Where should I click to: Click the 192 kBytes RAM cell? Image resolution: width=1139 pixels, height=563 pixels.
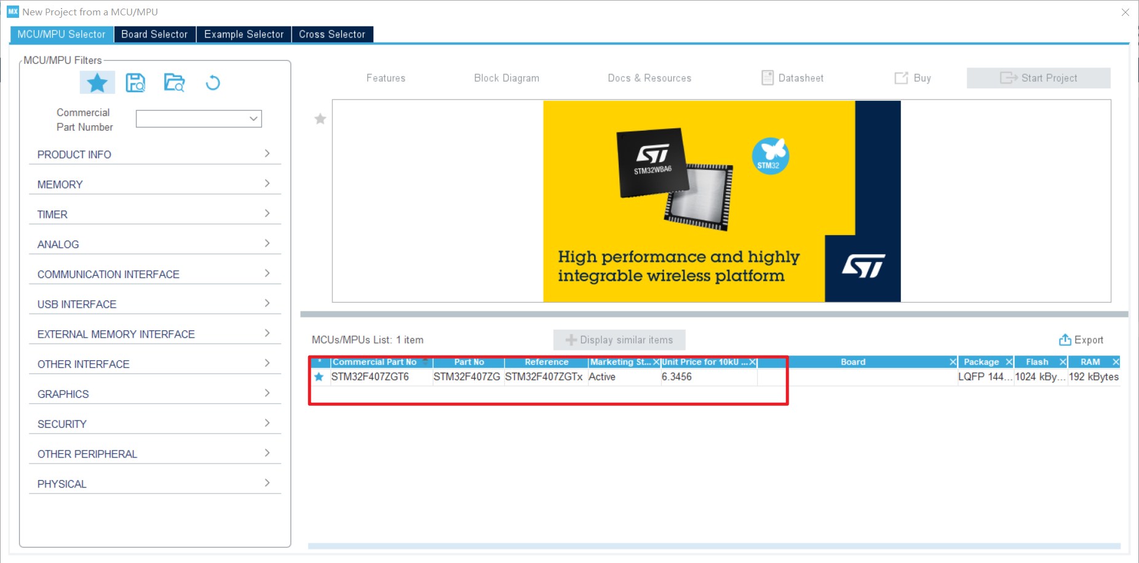(1093, 377)
